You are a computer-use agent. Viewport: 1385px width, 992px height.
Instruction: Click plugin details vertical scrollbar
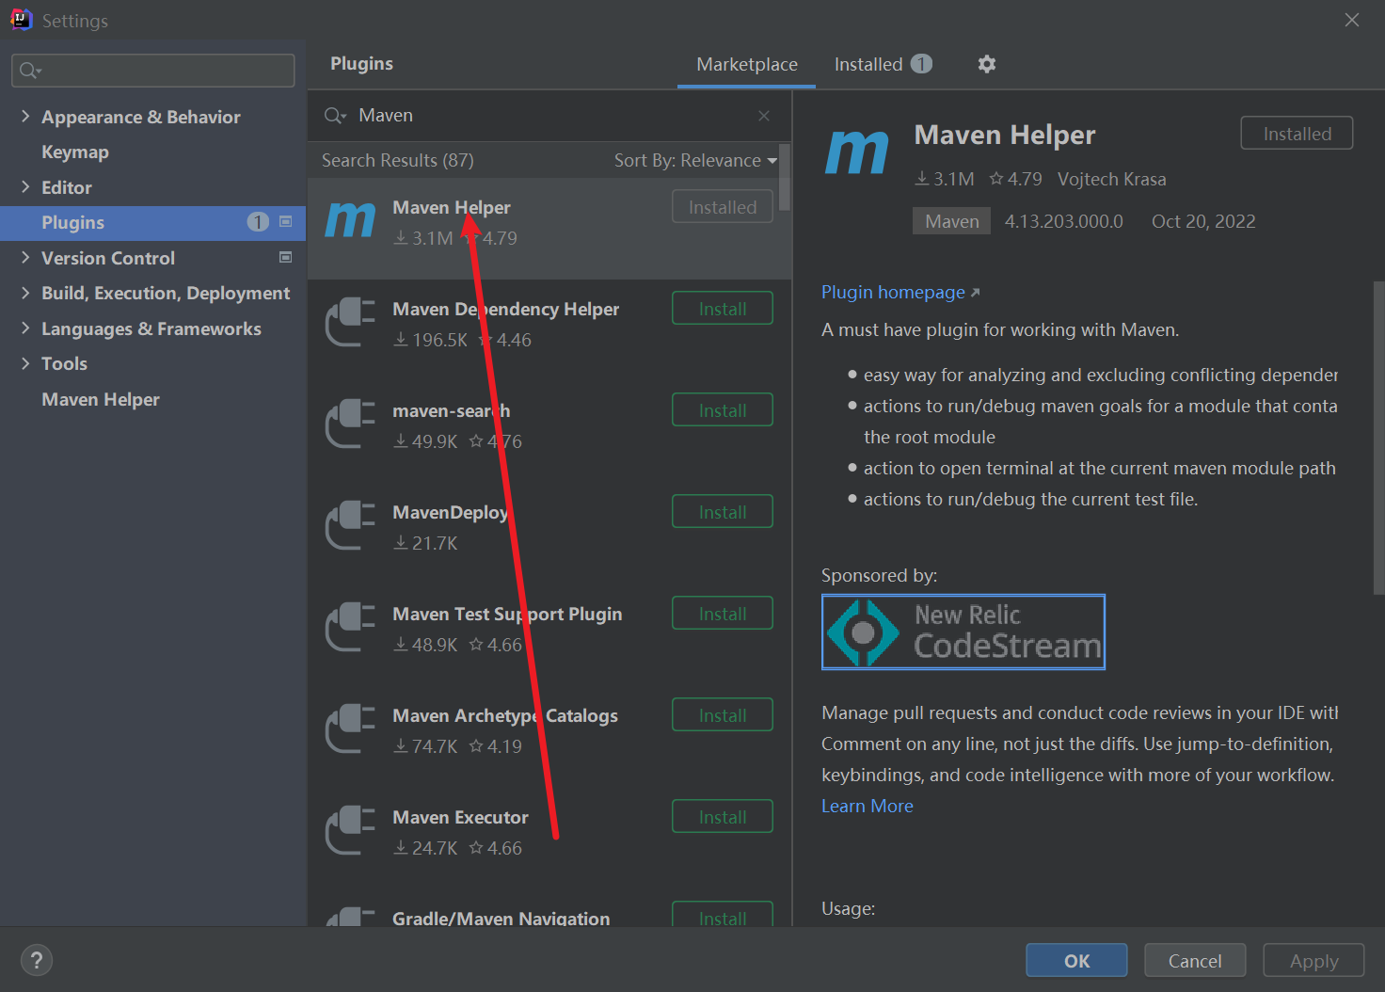point(1379,438)
